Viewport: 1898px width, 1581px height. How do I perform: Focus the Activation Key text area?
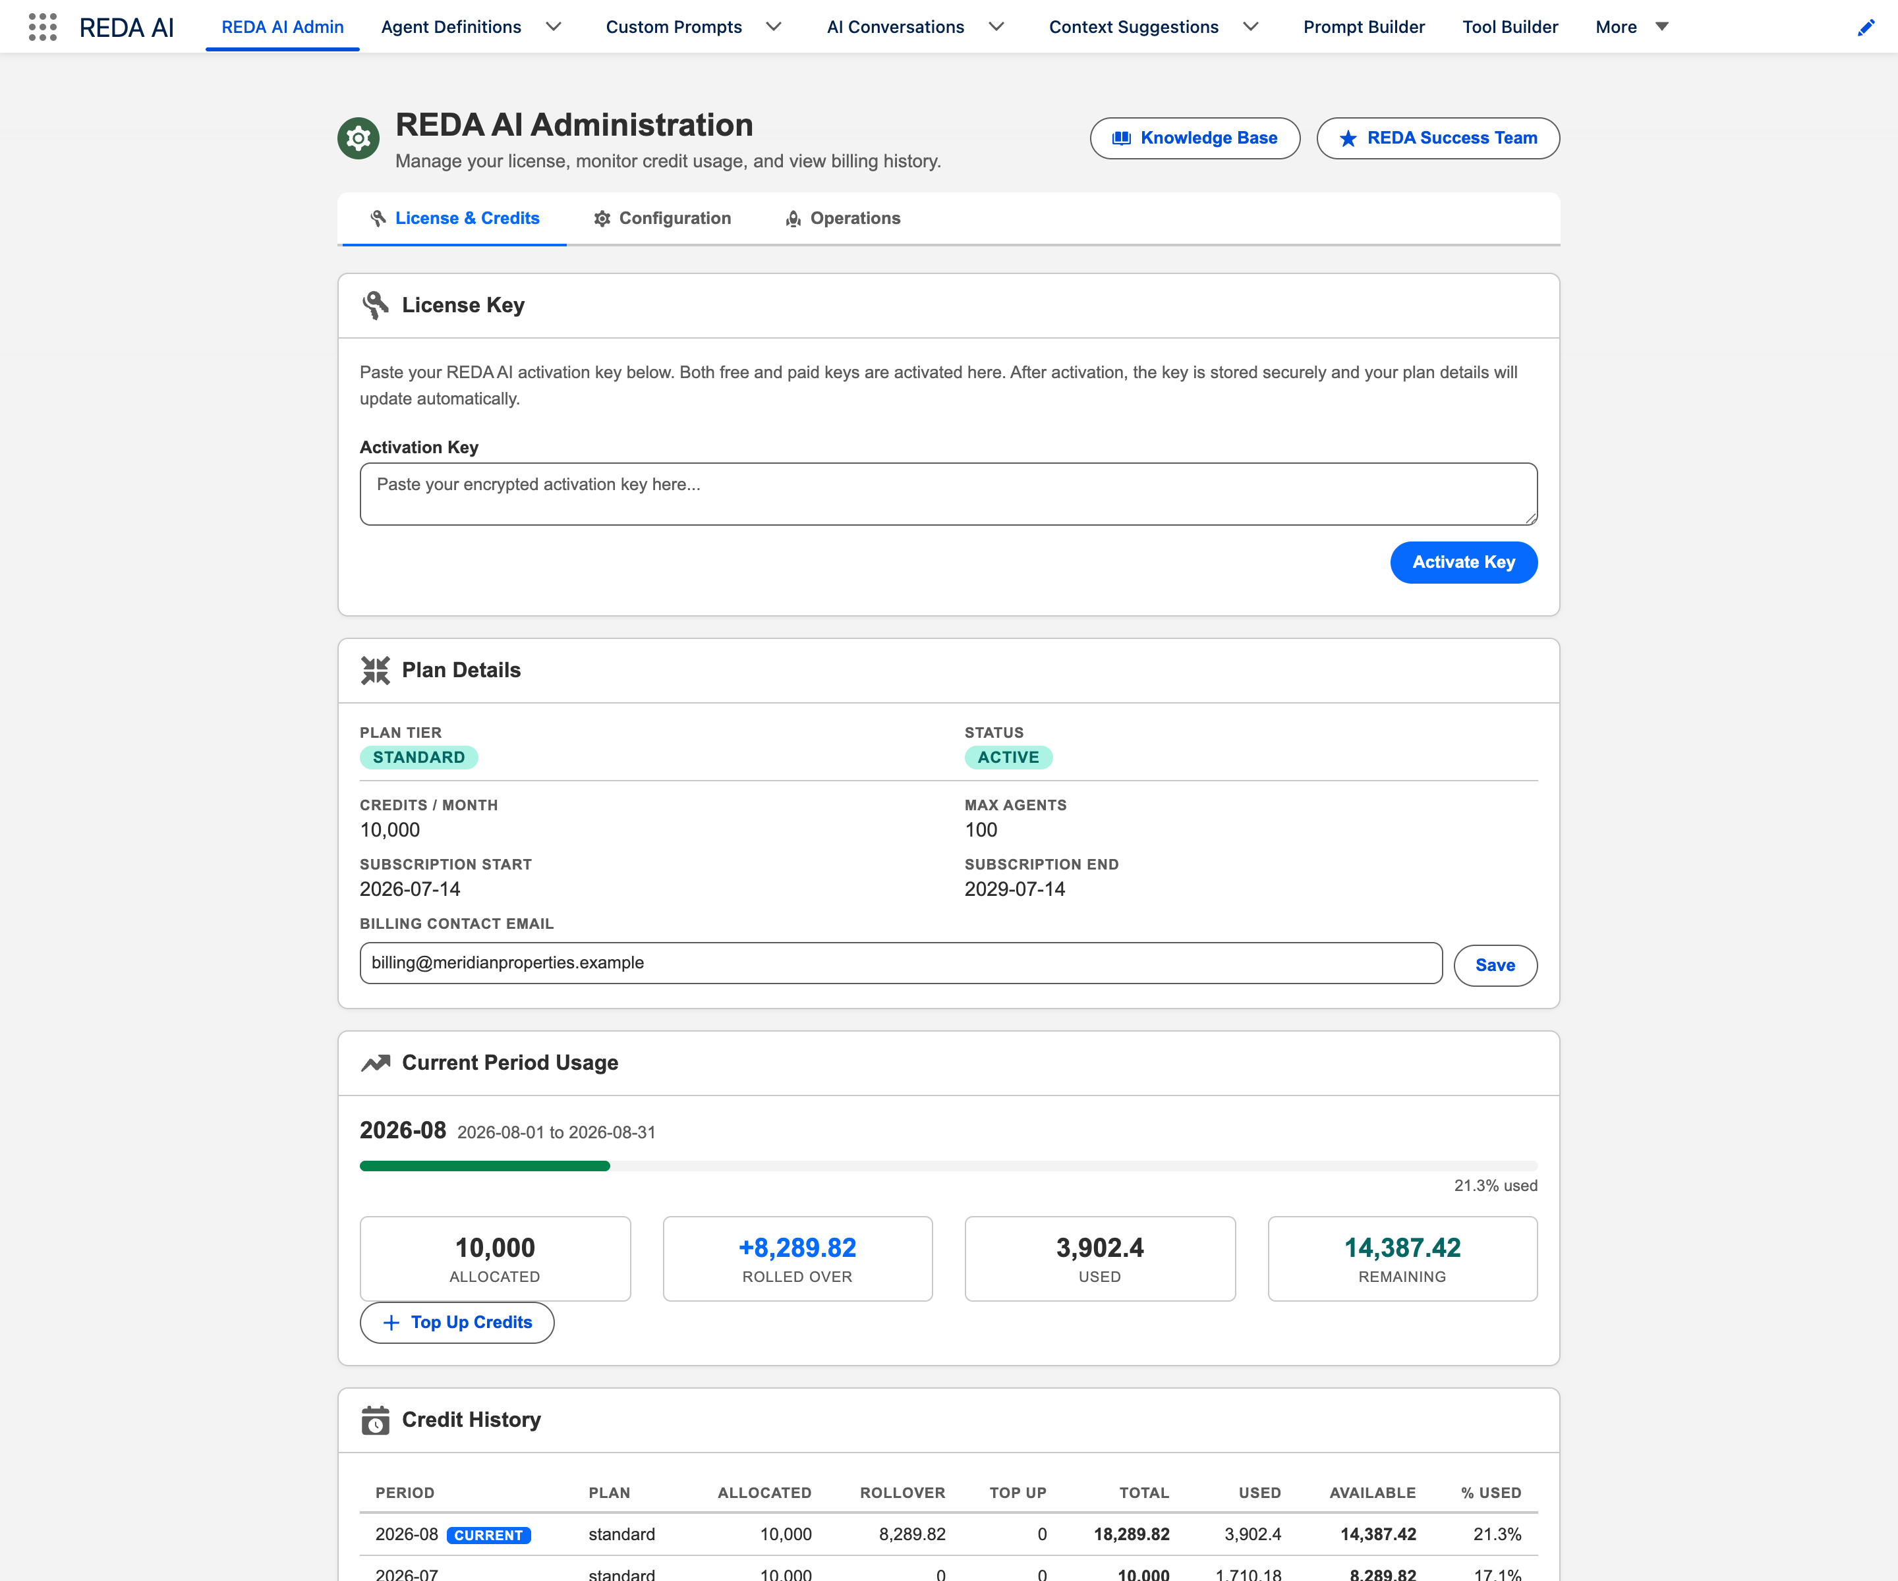pyautogui.click(x=948, y=494)
